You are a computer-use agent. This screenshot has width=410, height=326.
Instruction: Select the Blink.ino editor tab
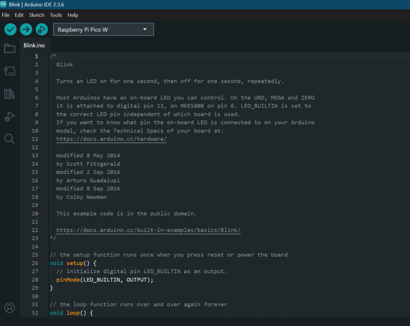[34, 45]
